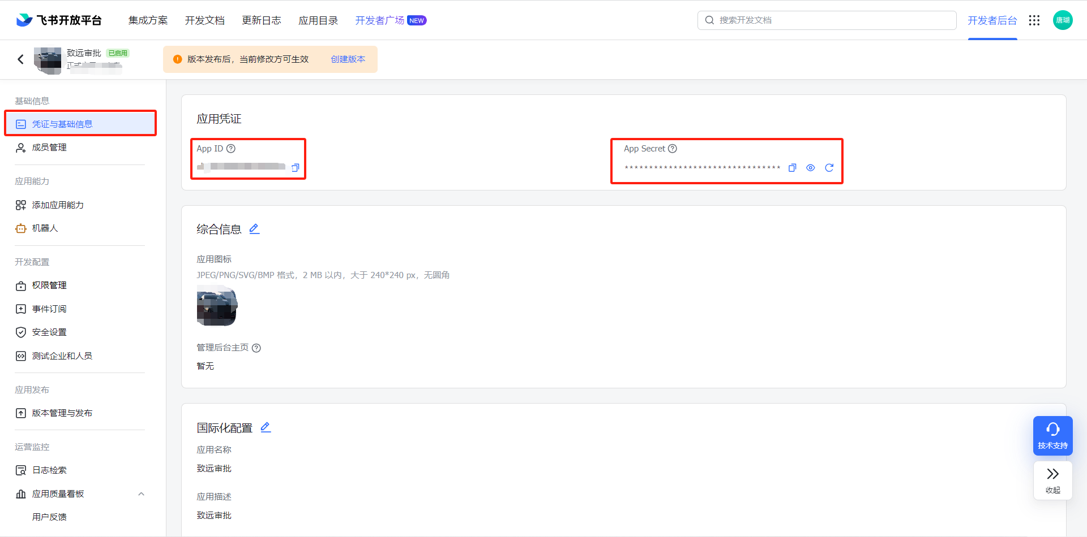Show help for App ID
The image size is (1087, 537).
tap(231, 149)
